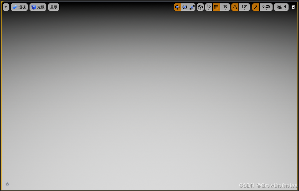Select the rotate gizmo tool
Image resolution: width=299 pixels, height=191 pixels.
point(185,7)
